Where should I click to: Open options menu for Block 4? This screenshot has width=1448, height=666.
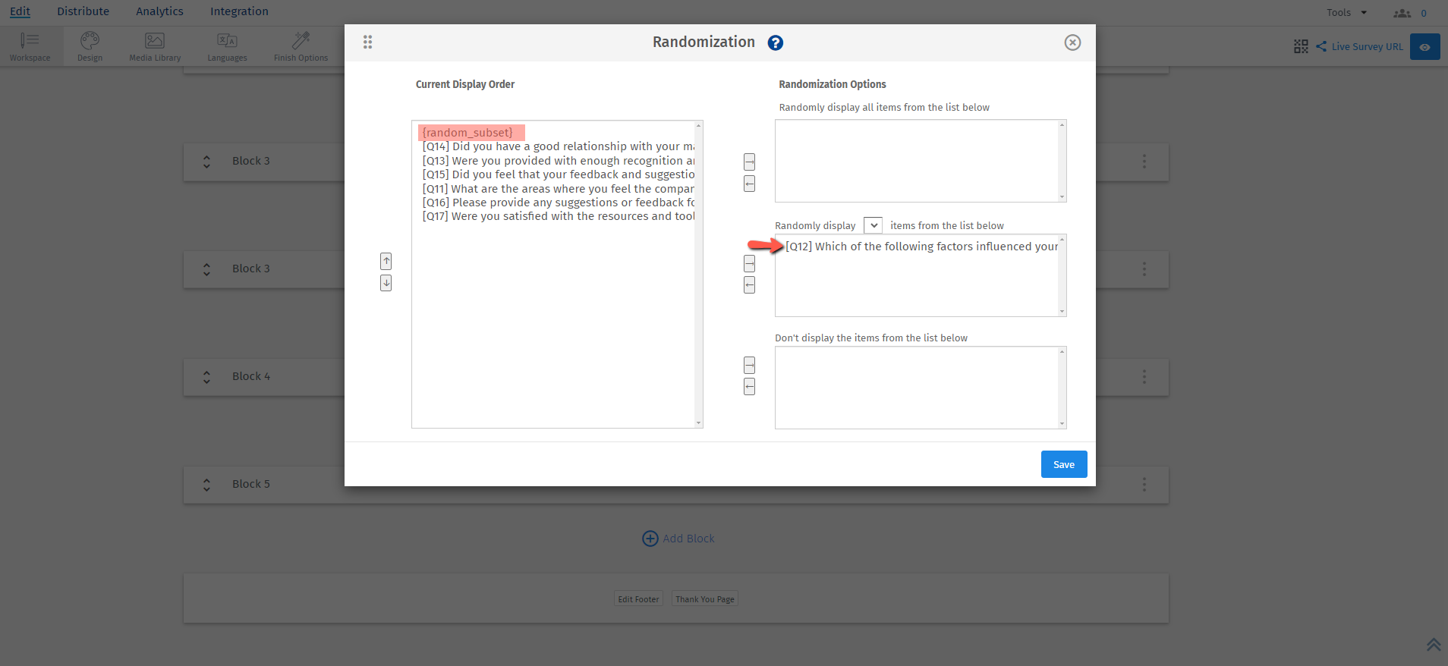(1144, 377)
